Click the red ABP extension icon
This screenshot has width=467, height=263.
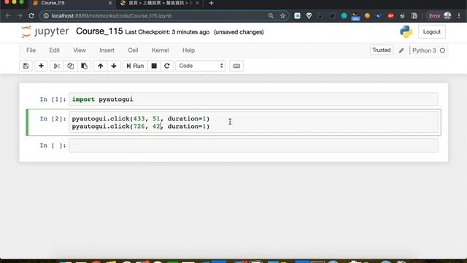pyautogui.click(x=391, y=16)
